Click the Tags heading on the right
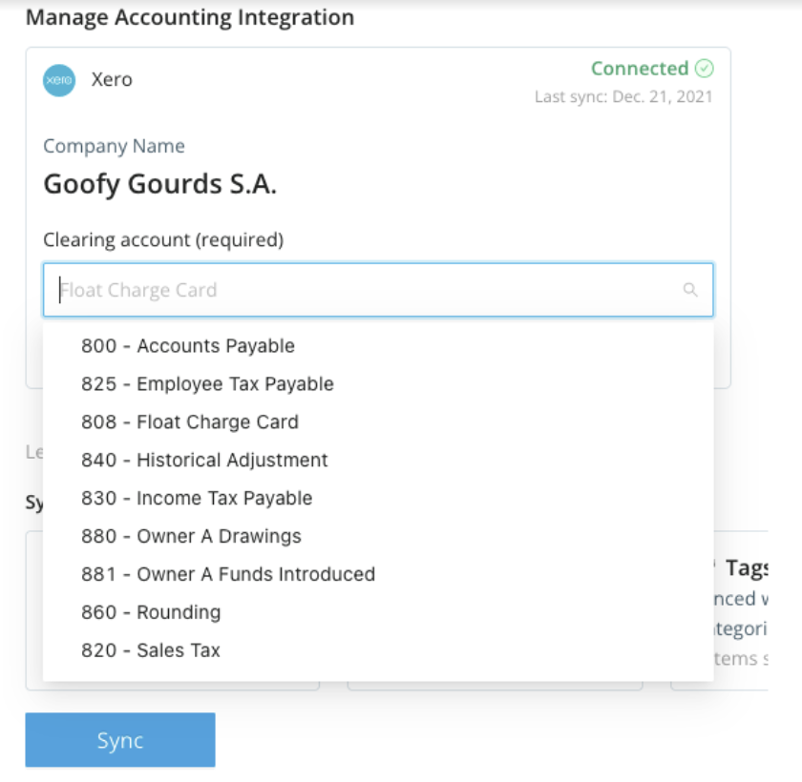The height and width of the screenshot is (782, 802). pos(747,568)
